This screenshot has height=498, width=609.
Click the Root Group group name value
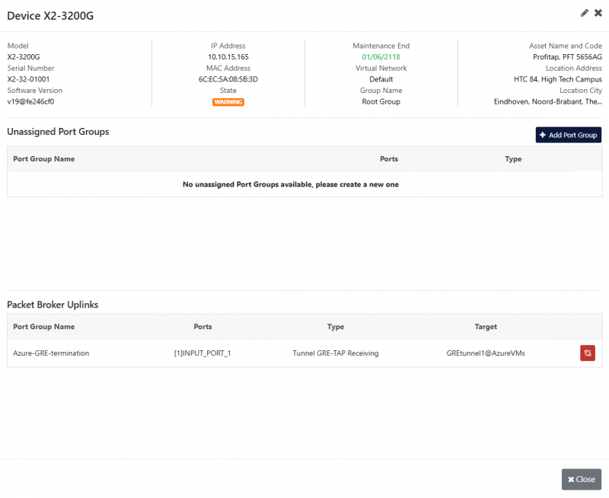click(x=381, y=101)
